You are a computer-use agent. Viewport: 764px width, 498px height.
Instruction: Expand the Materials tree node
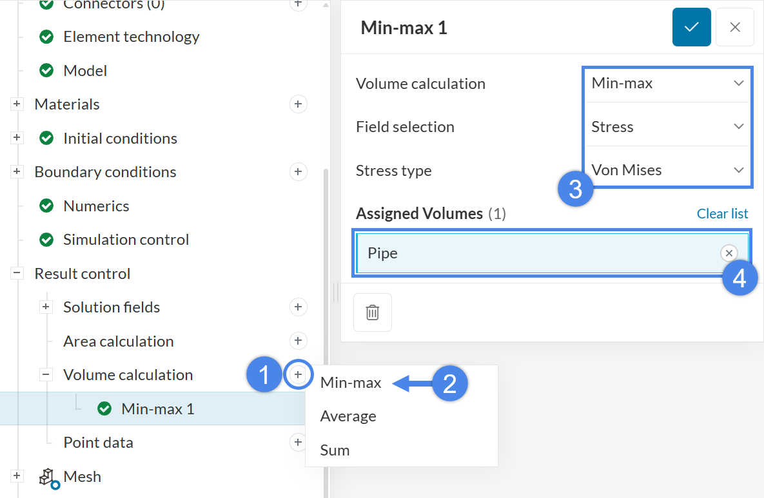tap(17, 104)
